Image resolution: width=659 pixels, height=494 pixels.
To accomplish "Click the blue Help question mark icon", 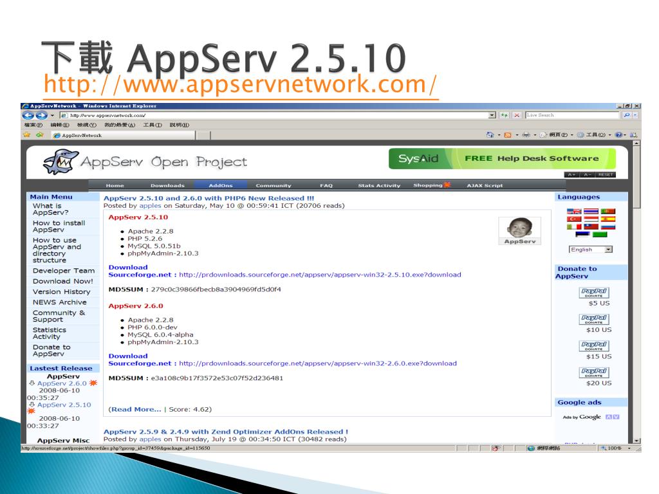I will 618,135.
